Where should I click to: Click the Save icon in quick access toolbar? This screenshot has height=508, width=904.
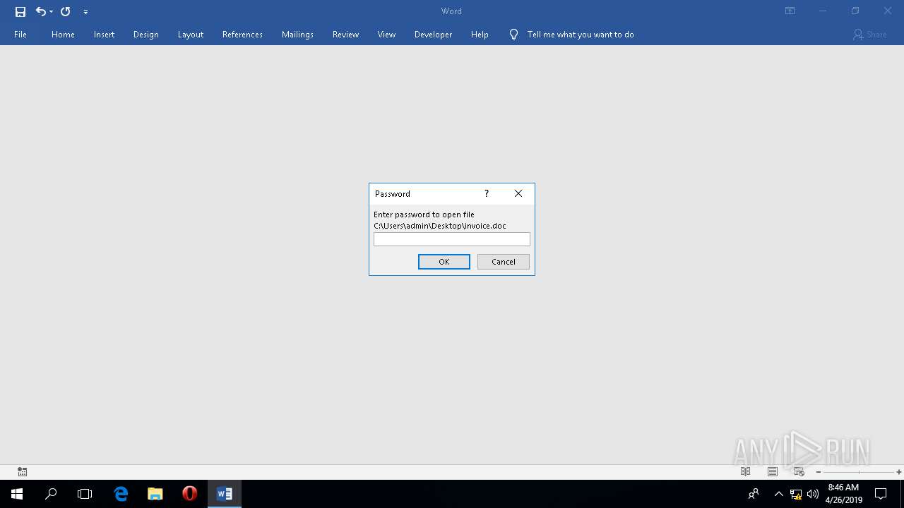pos(20,11)
